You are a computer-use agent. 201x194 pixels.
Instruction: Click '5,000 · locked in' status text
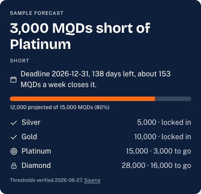pyautogui.click(x=164, y=122)
